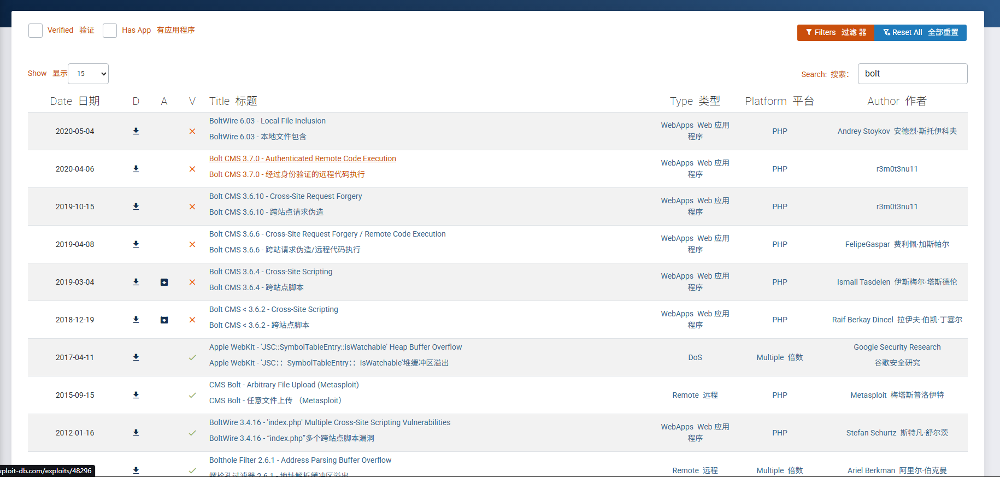The image size is (1000, 477).
Task: Download the Bolthole Filter 2.6.1 exploit
Action: tap(136, 470)
